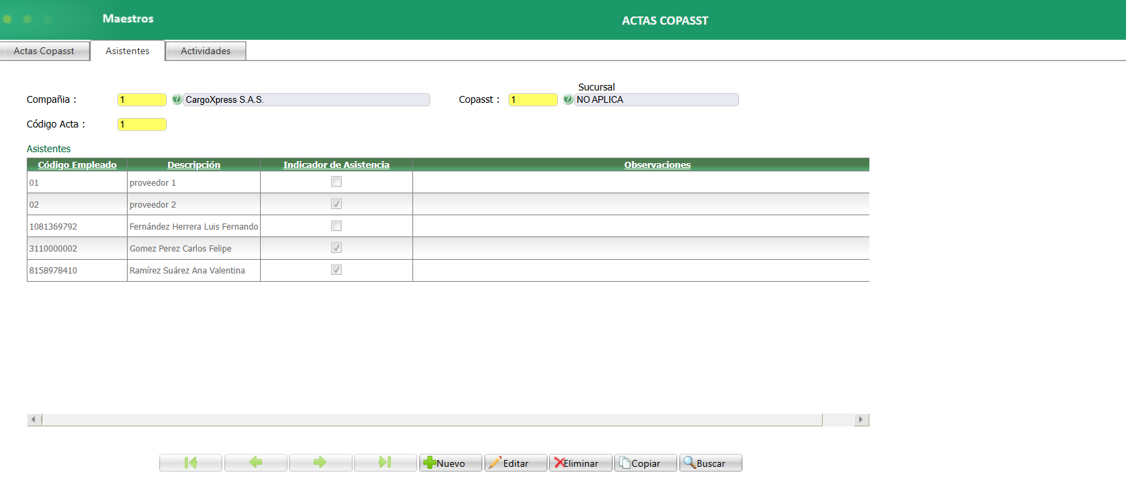Sort by Código Empleado column header
Image resolution: width=1126 pixels, height=486 pixels.
[77, 165]
